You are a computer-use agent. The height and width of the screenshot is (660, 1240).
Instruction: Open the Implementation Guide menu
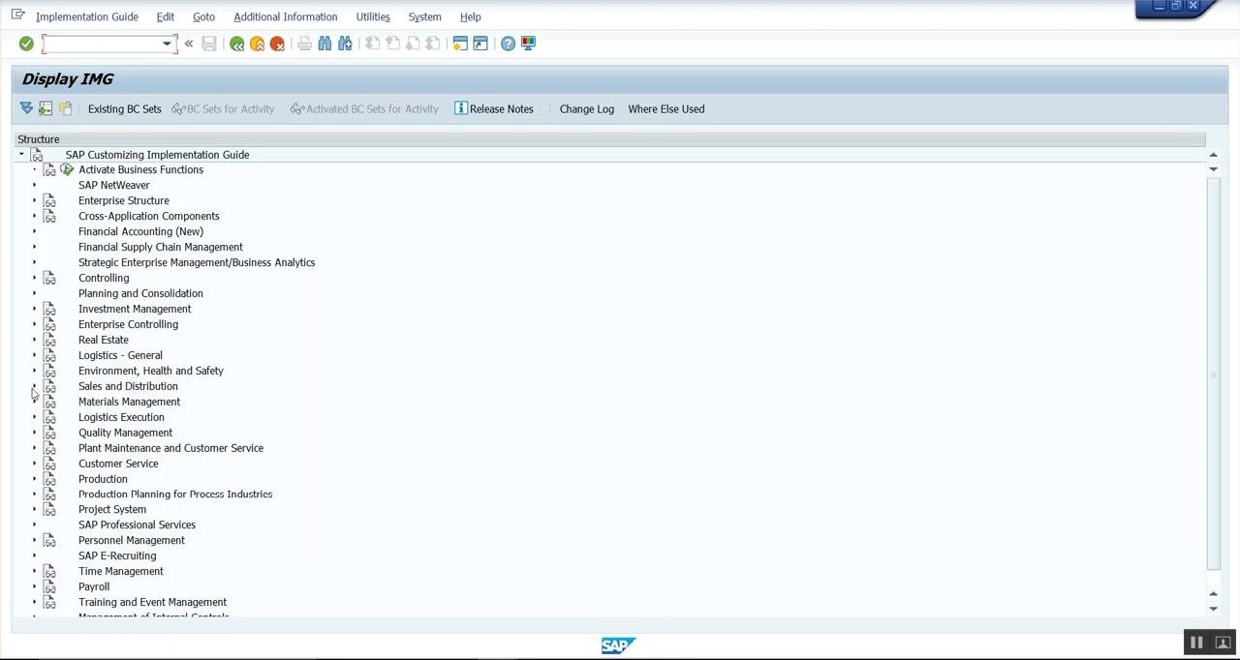[86, 16]
